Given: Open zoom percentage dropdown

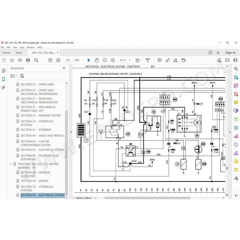Looking at the screenshot, I should click(130, 60).
